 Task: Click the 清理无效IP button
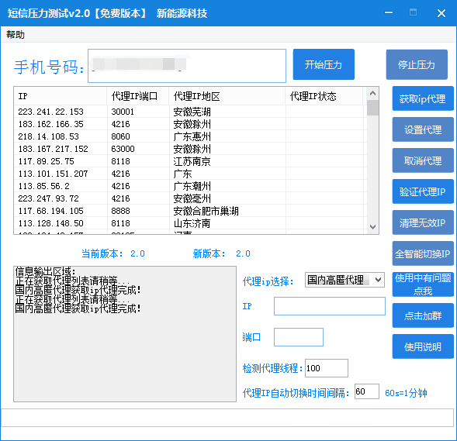[x=423, y=222]
